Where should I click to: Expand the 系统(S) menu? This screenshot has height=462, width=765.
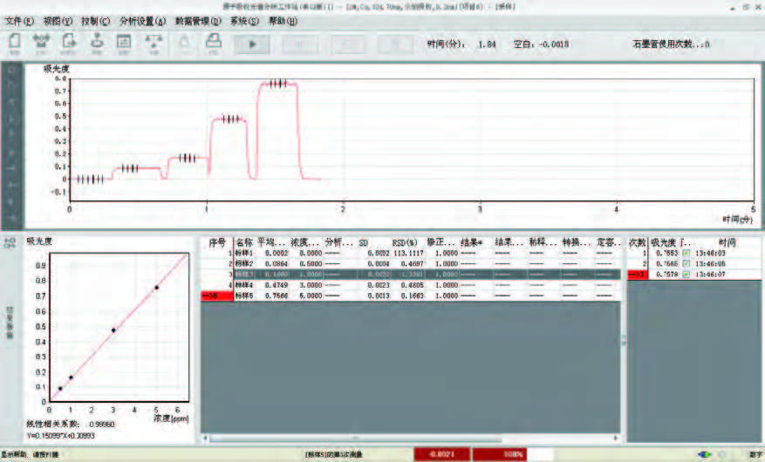[x=244, y=21]
